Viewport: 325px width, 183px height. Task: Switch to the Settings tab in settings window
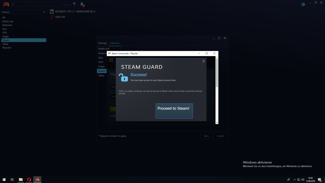pyautogui.click(x=103, y=43)
